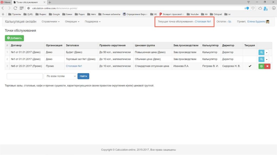Click the view magnifier icon for Буфет (Демо)
Screen dimensions: 277x155
click(261, 52)
